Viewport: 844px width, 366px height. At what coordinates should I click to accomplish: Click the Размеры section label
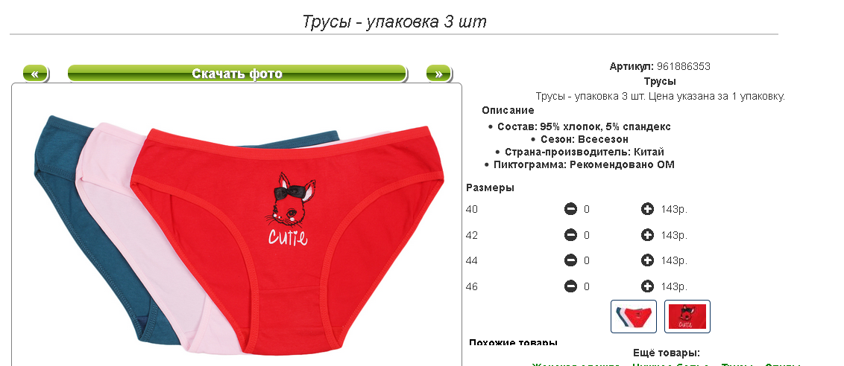[490, 187]
